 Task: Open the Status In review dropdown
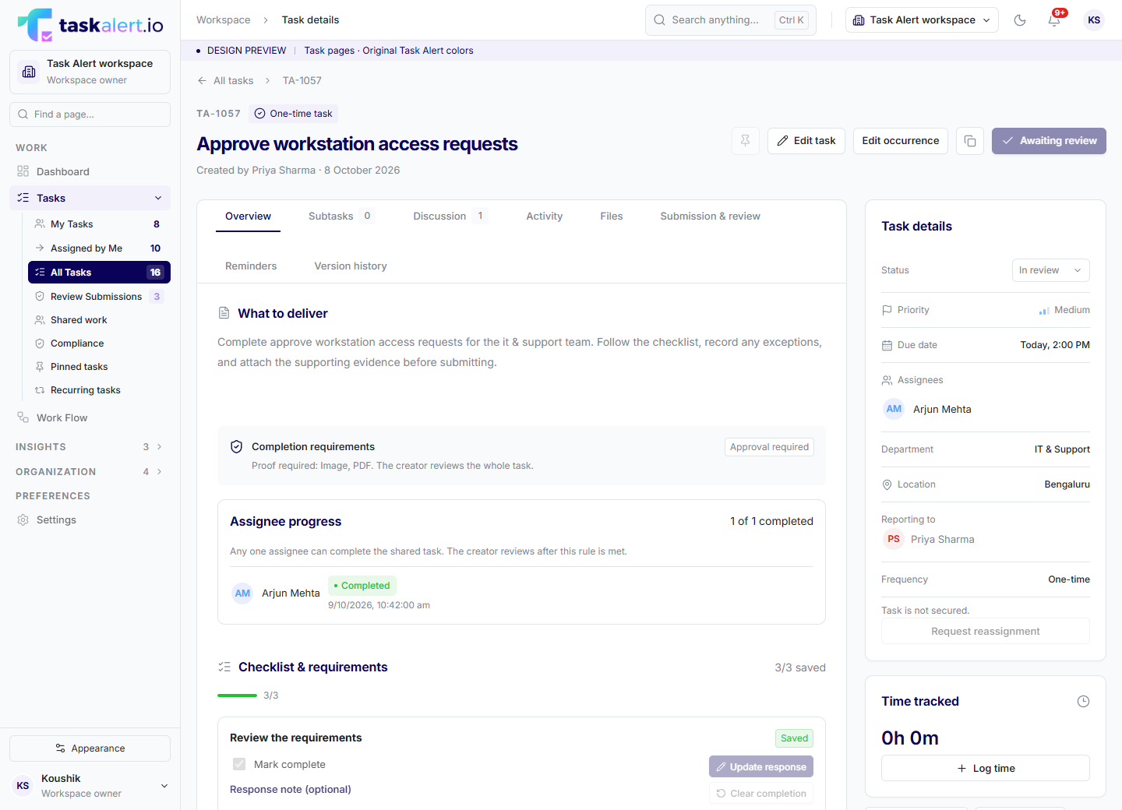[1050, 270]
